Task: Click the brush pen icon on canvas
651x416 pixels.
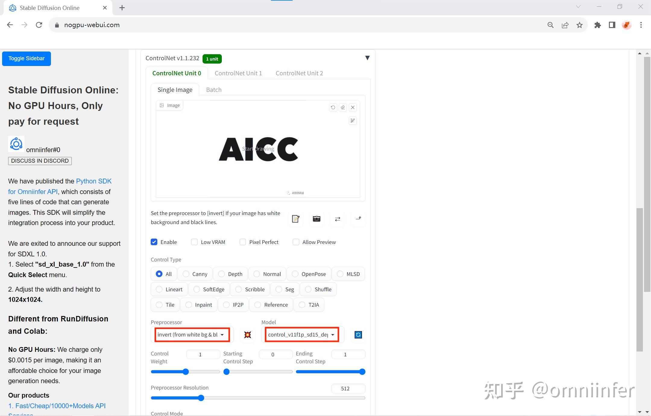Action: point(352,121)
